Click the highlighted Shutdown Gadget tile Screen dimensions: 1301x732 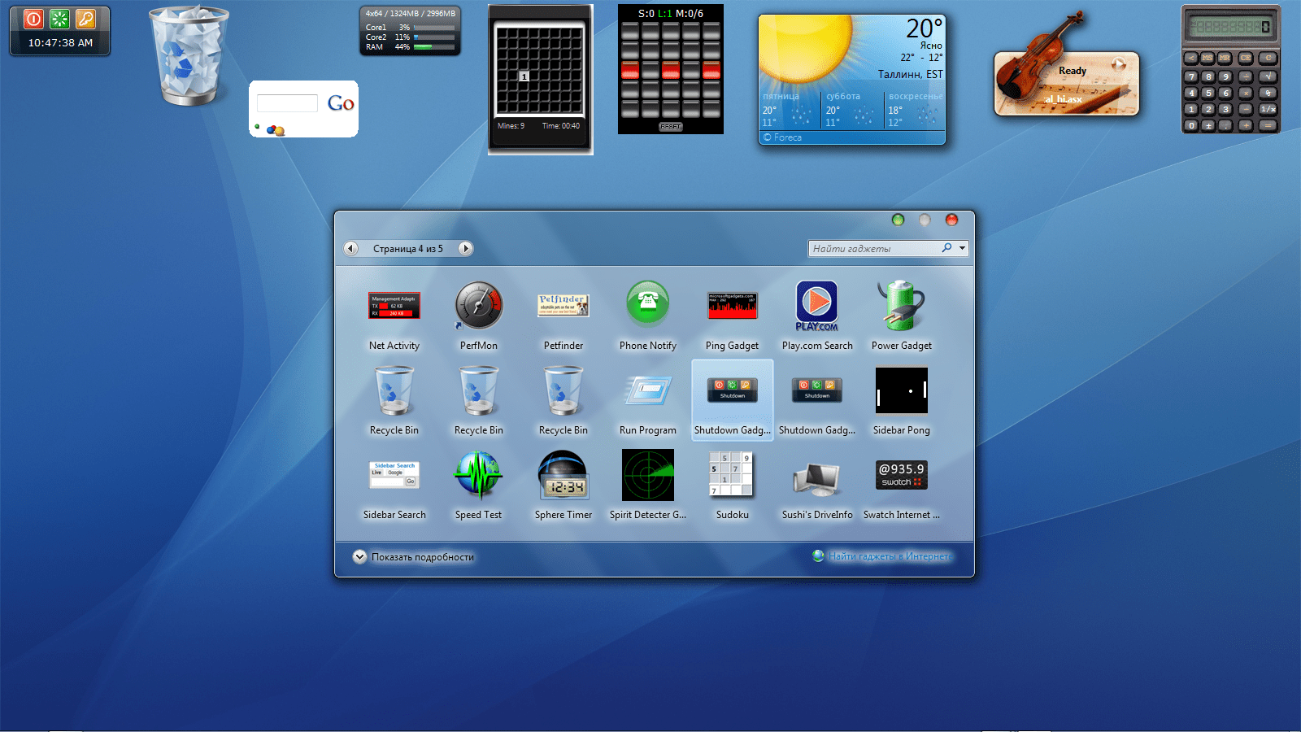[x=733, y=400]
